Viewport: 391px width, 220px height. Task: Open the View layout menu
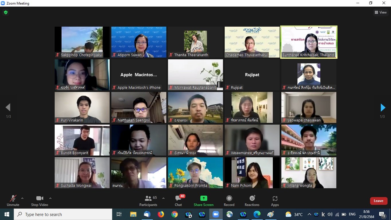[380, 12]
